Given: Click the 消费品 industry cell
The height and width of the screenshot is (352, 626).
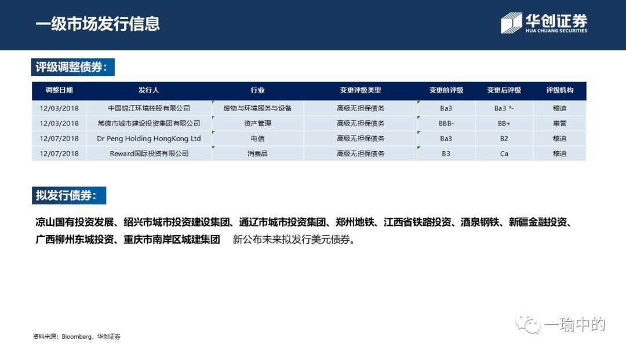Looking at the screenshot, I should tap(257, 153).
